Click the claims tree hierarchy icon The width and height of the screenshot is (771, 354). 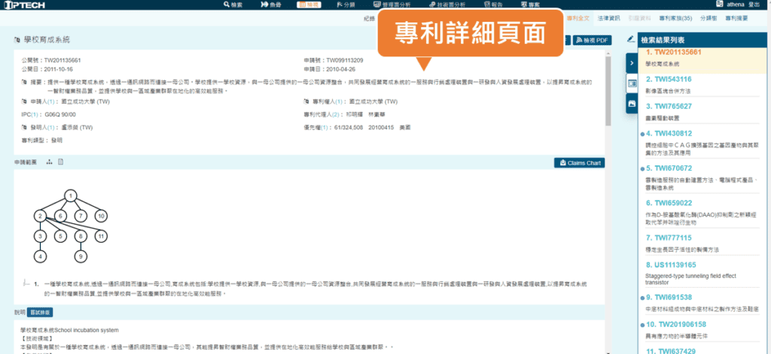tap(50, 162)
